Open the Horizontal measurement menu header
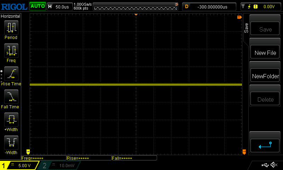Viewport: 283px width, 170px height. tap(11, 16)
